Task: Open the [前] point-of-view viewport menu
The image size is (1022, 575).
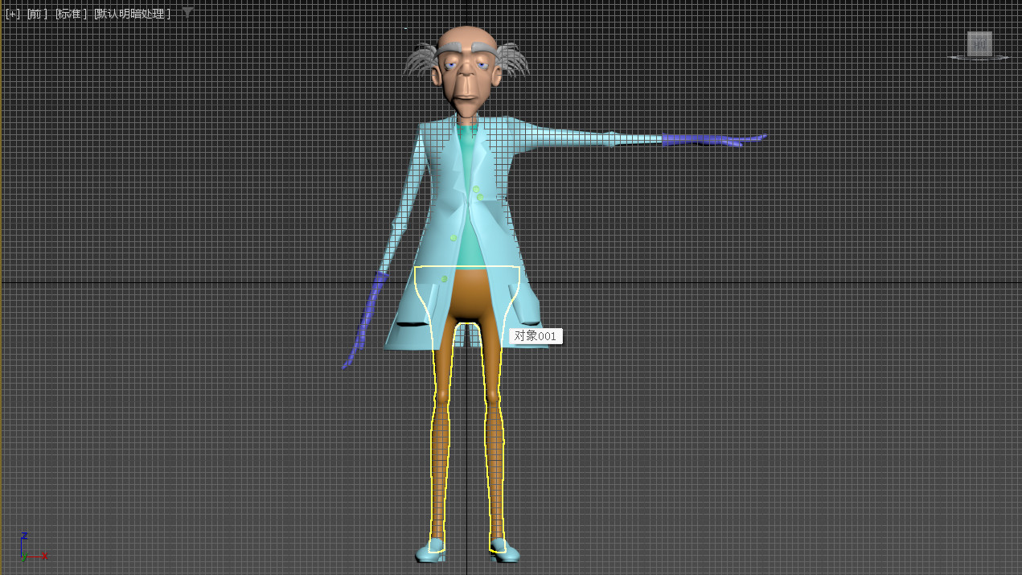Action: pyautogui.click(x=37, y=14)
